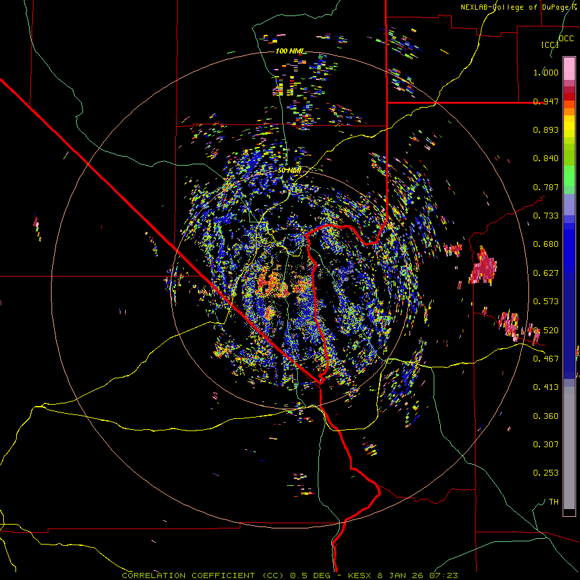Select the 0.413 scale value
Viewport: 580px width, 580px height.
coord(546,387)
